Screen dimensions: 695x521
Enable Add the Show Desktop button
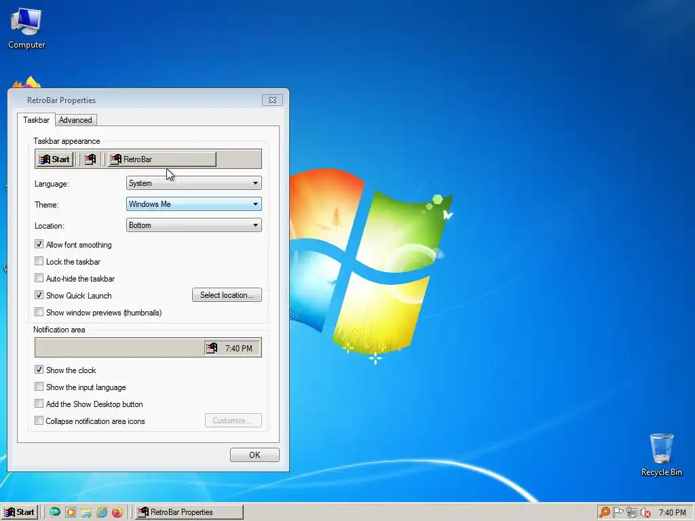[x=39, y=404]
